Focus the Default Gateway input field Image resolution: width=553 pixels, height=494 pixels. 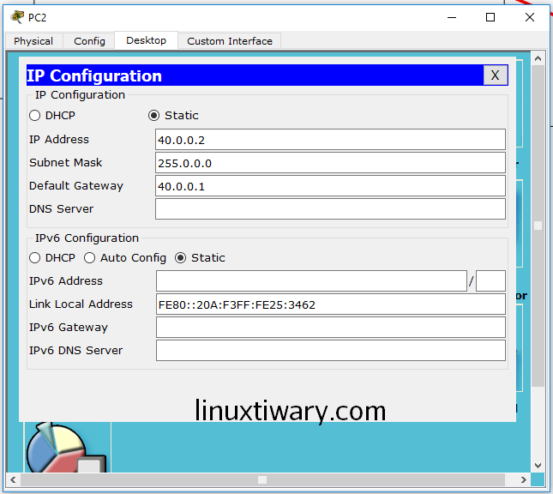click(330, 186)
